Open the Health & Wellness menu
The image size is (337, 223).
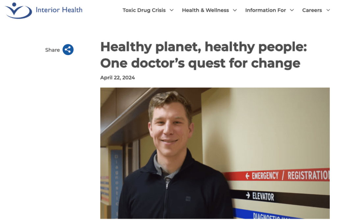click(x=205, y=10)
